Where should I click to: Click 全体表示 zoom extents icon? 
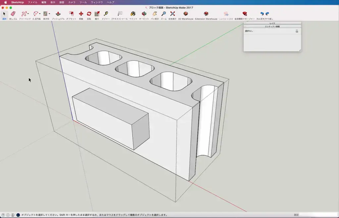click(172, 14)
